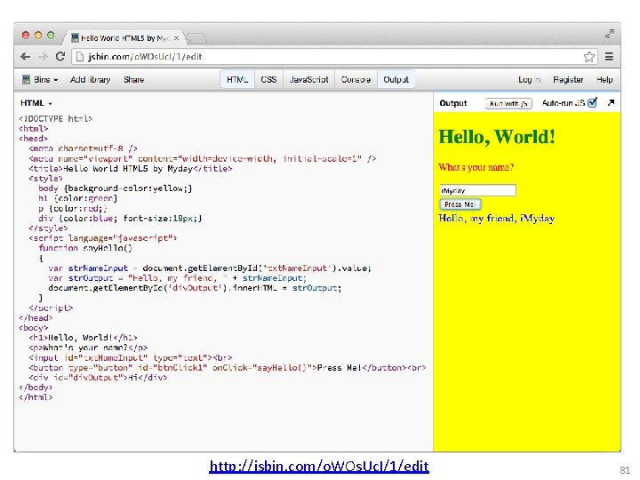The width and height of the screenshot is (640, 480).
Task: Click the page icon in the address bar
Action: [x=80, y=56]
